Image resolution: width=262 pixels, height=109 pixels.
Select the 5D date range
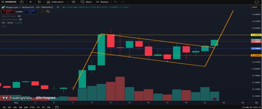9,107
